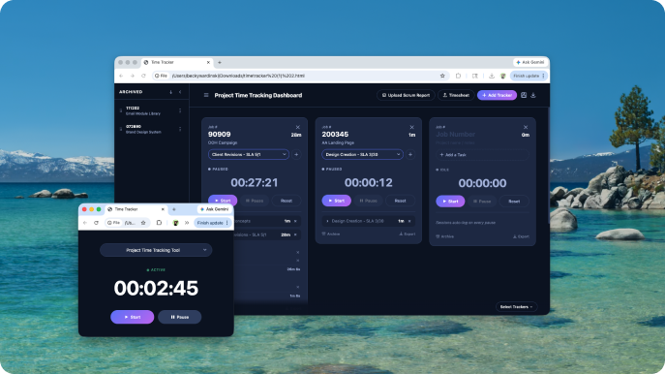Expand the Design Creation session row in job 200345
The width and height of the screenshot is (665, 374).
pyautogui.click(x=327, y=221)
